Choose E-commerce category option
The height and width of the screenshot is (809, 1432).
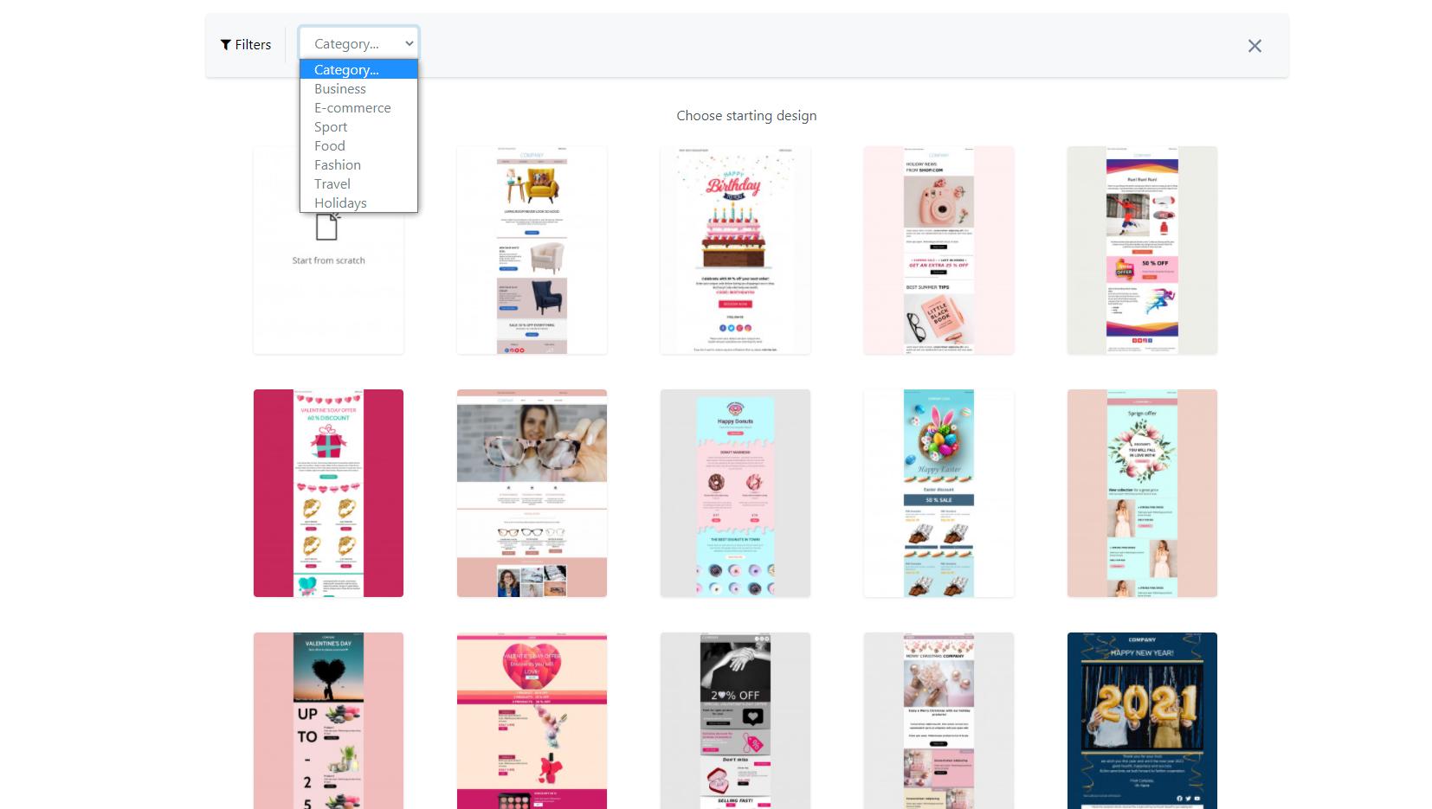pyautogui.click(x=352, y=108)
